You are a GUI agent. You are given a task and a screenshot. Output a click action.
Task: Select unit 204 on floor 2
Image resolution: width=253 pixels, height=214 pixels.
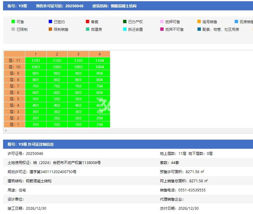[x=100, y=118]
